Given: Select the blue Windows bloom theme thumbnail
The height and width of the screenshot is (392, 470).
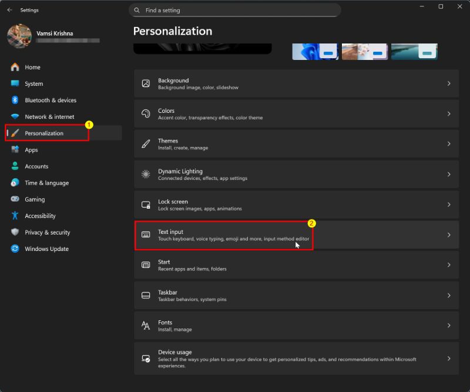Looking at the screenshot, I should point(315,52).
